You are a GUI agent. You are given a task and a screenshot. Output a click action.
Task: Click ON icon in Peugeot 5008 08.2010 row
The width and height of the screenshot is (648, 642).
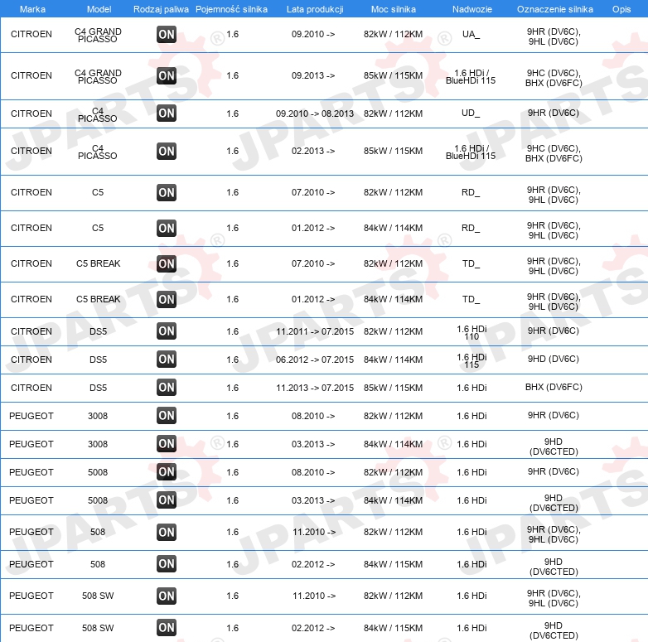pos(167,472)
